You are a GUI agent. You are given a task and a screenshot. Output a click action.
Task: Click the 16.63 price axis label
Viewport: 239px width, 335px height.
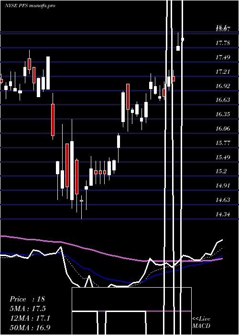coord(223,100)
